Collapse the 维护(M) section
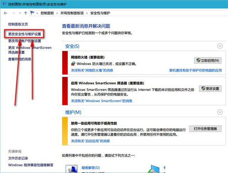Screen dimensions: 228x173 (x=219, y=112)
